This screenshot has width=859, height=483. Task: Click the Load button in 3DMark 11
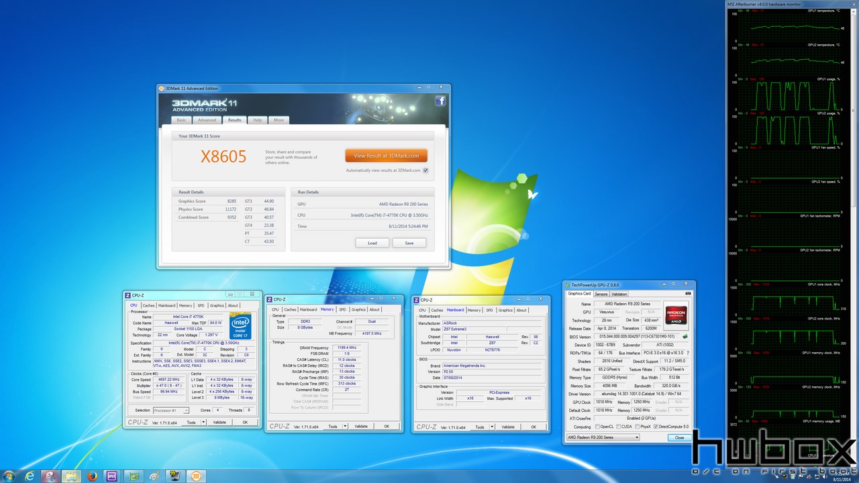click(x=372, y=243)
